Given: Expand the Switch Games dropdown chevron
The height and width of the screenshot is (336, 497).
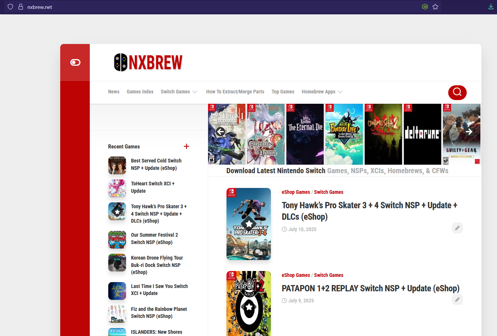Looking at the screenshot, I should pyautogui.click(x=195, y=92).
